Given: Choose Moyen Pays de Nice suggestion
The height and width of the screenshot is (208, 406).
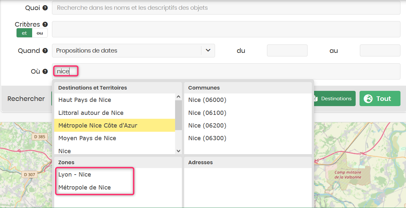Looking at the screenshot, I should (x=115, y=138).
